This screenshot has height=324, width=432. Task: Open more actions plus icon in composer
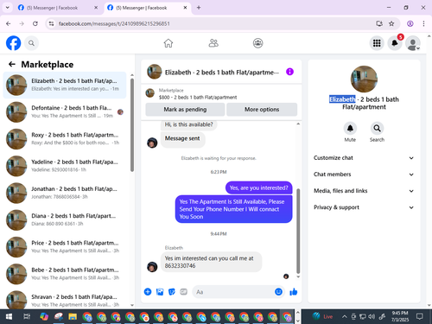[x=148, y=292]
